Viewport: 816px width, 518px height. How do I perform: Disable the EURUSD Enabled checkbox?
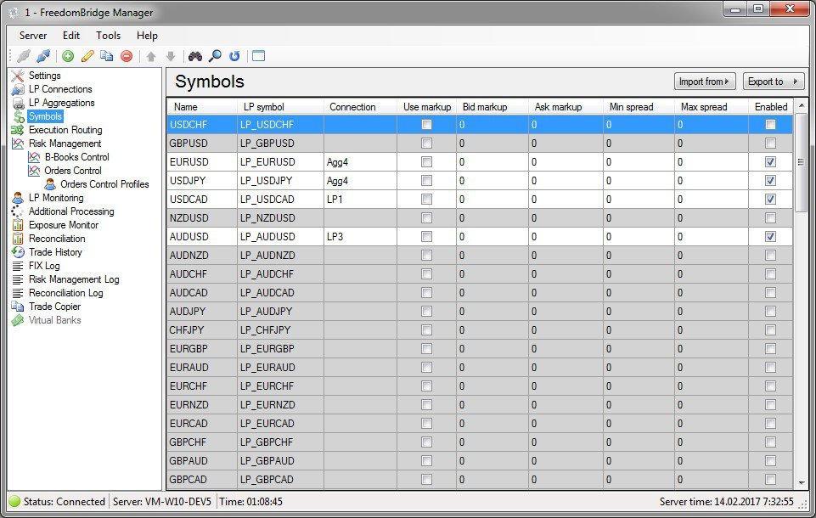(x=770, y=162)
